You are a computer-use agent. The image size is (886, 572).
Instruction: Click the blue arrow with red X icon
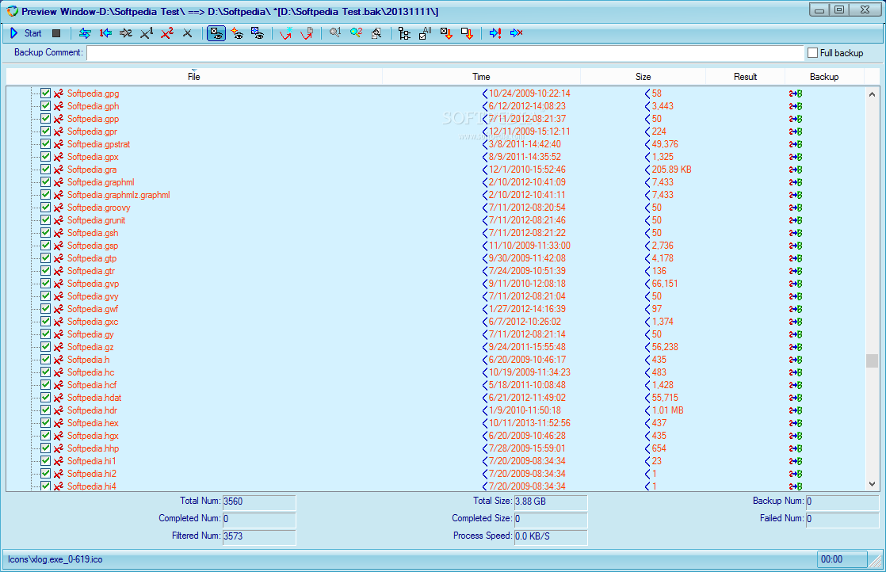[x=516, y=33]
